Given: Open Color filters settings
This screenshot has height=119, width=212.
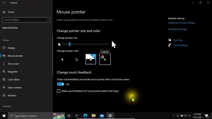Looking at the screenshot, I should click(14, 80).
